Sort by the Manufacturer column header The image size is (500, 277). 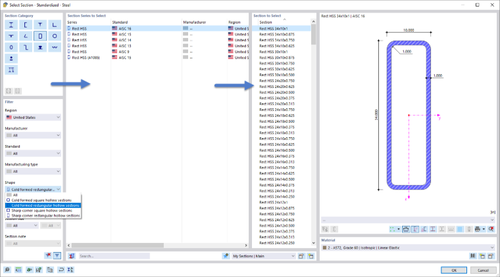[x=205, y=22]
